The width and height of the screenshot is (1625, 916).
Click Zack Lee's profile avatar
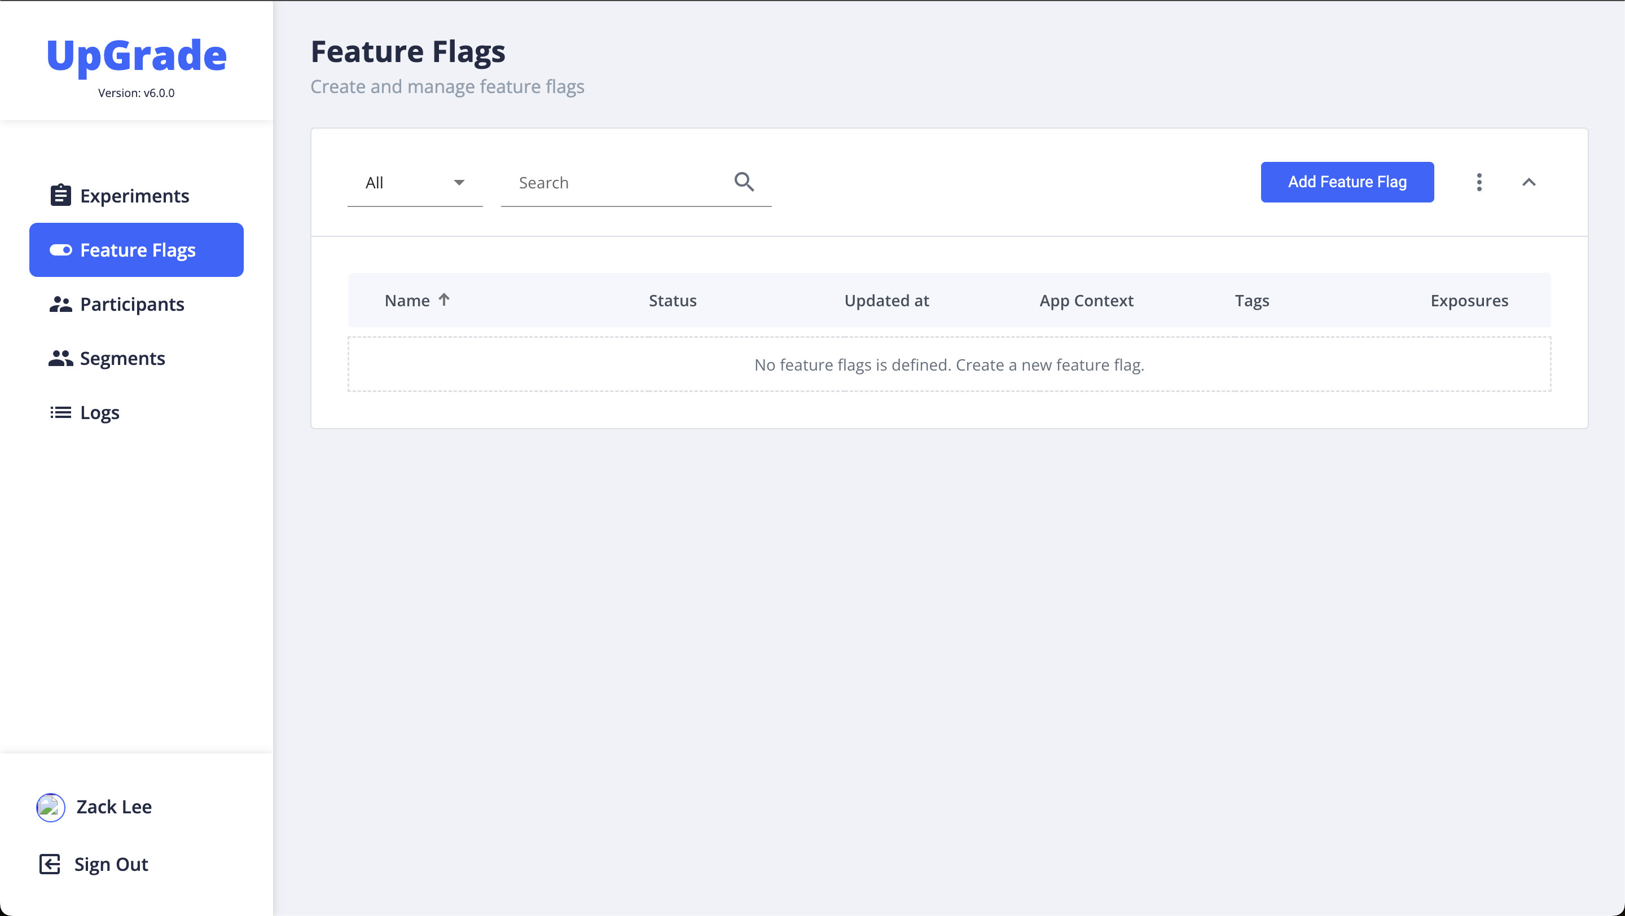coord(50,807)
